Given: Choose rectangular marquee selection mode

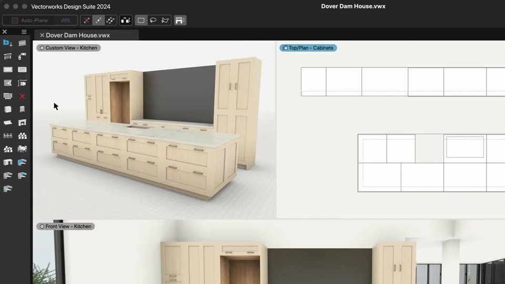Looking at the screenshot, I should tap(141, 21).
